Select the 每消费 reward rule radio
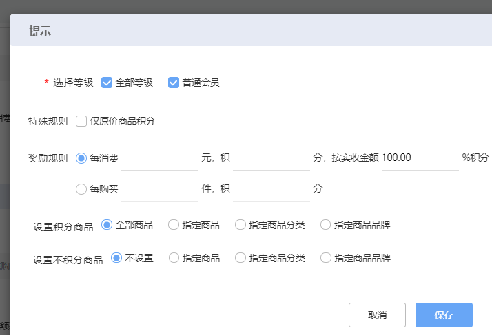This screenshot has height=335, width=492. [x=81, y=158]
